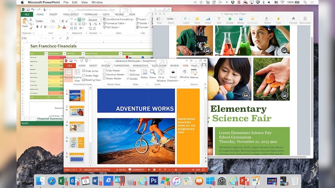
Task: Open Cell Styles dropdown in Excel
Action: (112, 27)
